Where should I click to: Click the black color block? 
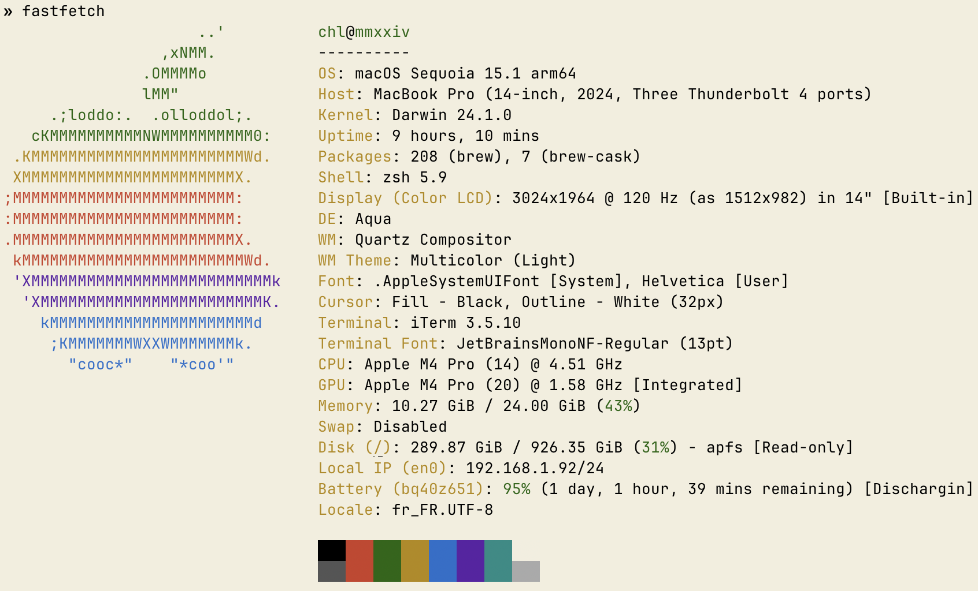click(x=331, y=551)
